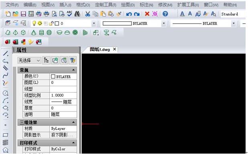This screenshot has height=158, width=248.
Task: Open the color BYLAYER dropdown
Action: click(164, 23)
